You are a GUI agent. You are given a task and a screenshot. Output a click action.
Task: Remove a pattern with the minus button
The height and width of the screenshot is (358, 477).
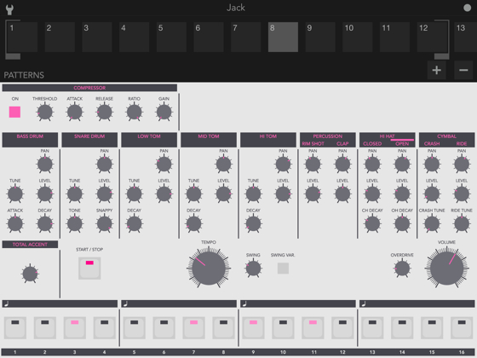(x=463, y=70)
